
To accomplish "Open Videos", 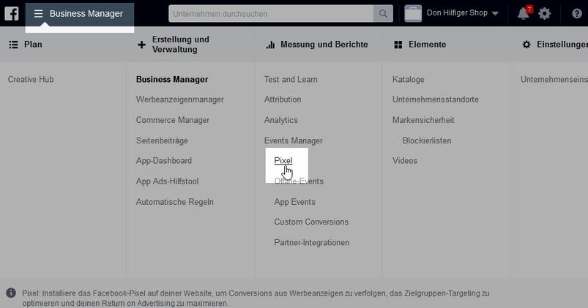I will [x=405, y=161].
